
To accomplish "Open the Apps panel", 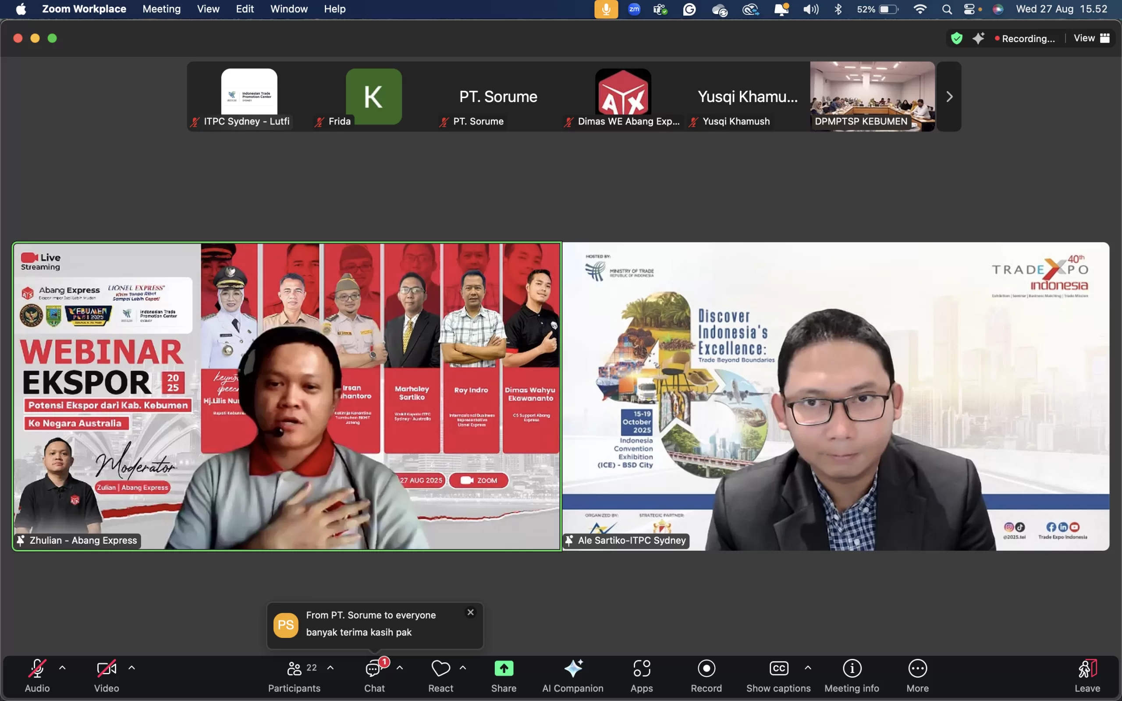I will (641, 669).
